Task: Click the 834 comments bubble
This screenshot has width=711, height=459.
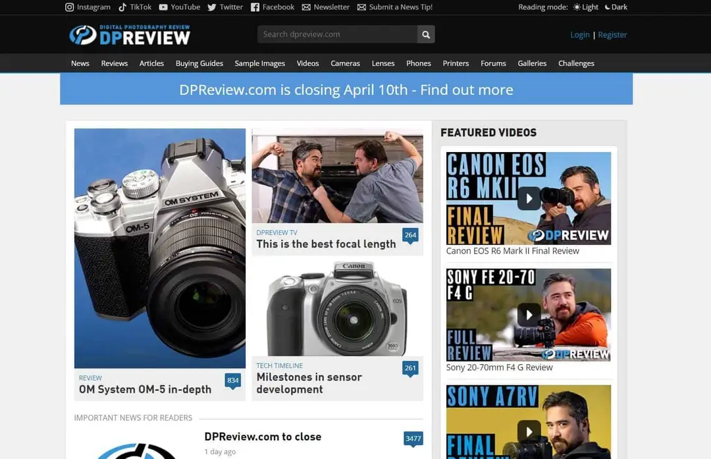Action: 232,381
